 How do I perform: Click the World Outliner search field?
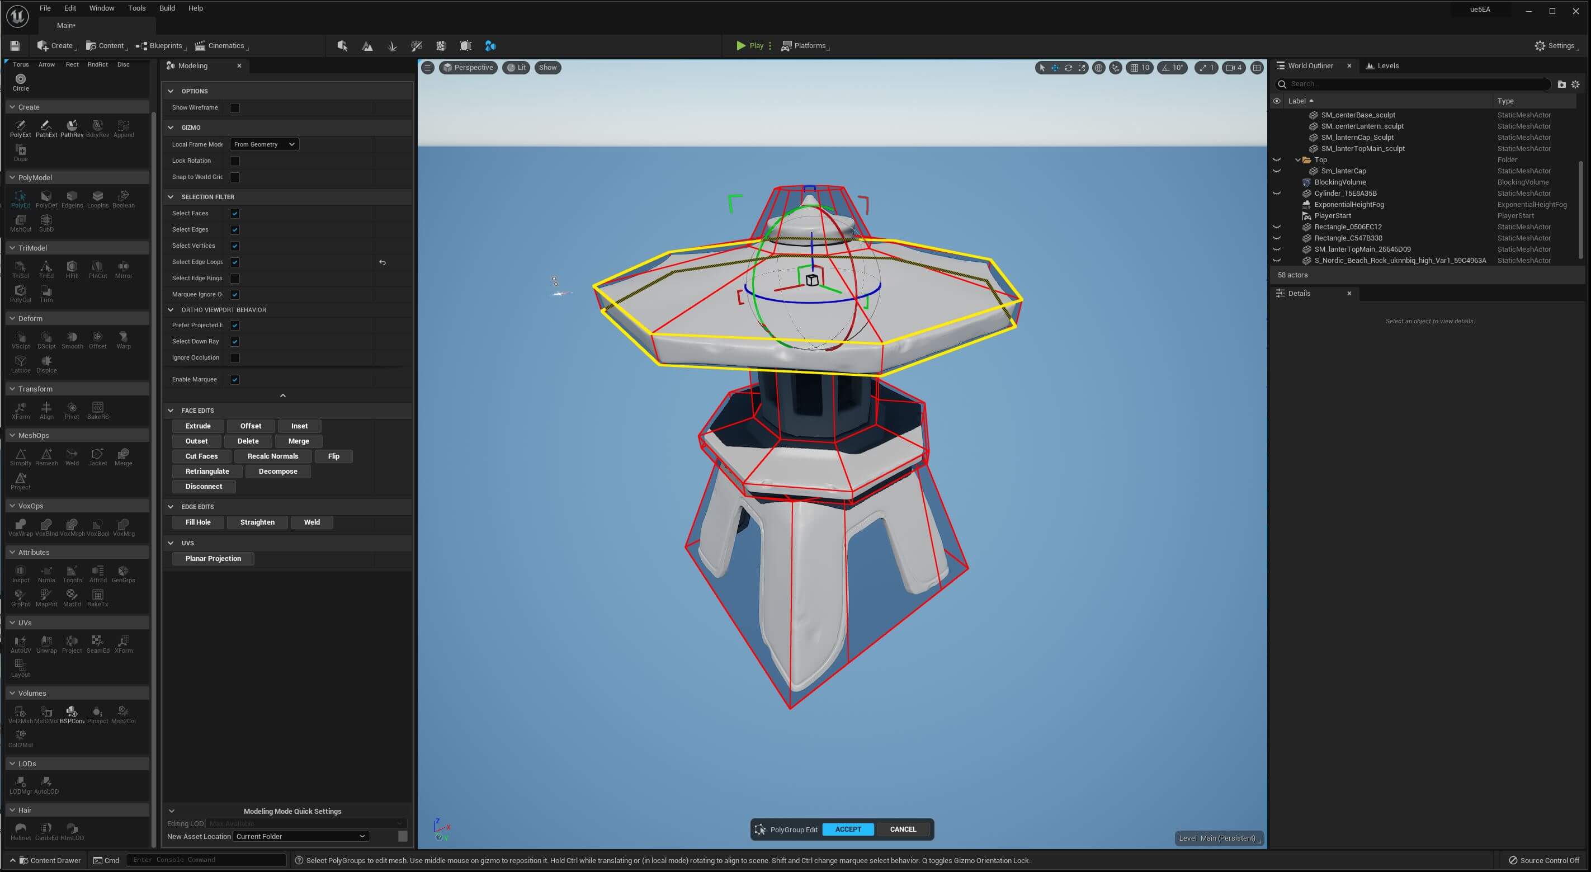point(1414,84)
